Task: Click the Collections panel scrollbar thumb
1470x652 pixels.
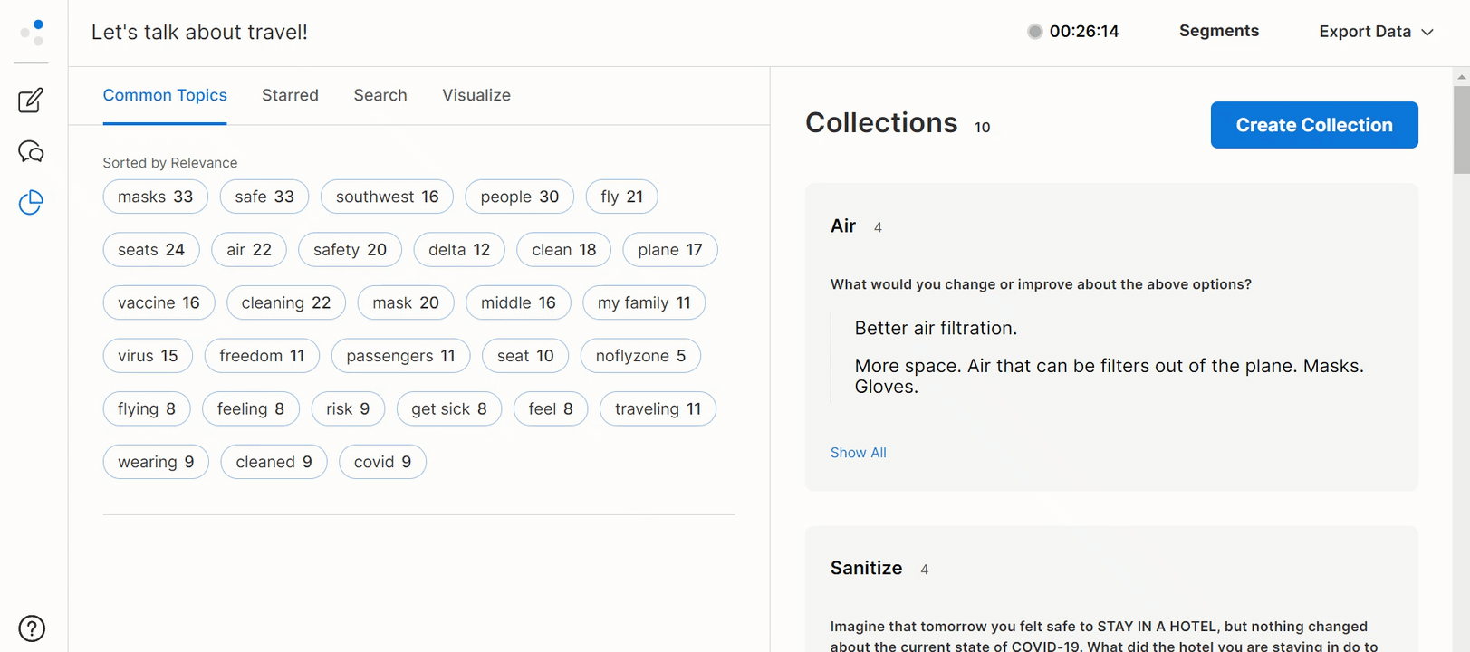Action: click(1461, 129)
